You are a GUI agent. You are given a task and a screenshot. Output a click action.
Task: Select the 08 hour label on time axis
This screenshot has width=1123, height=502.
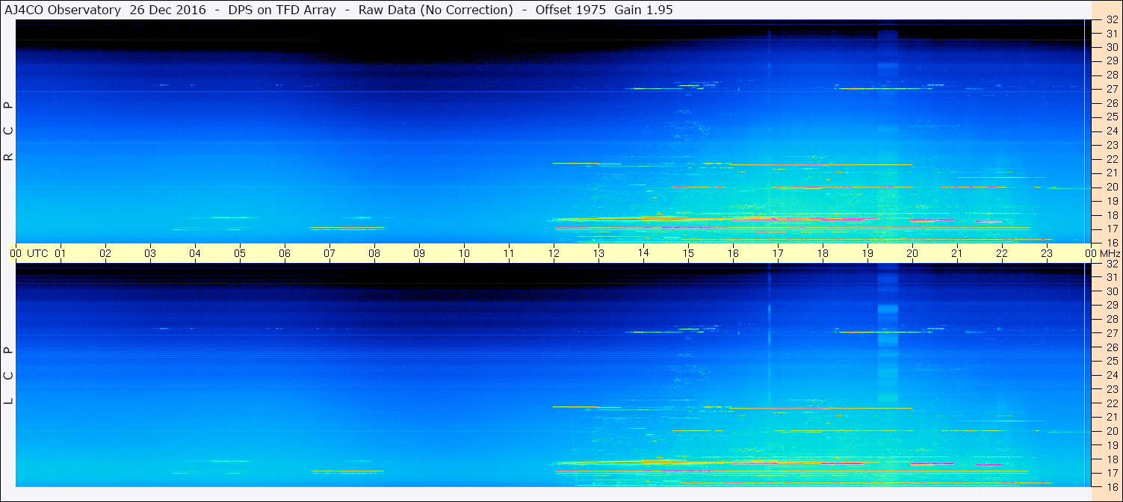pyautogui.click(x=374, y=253)
